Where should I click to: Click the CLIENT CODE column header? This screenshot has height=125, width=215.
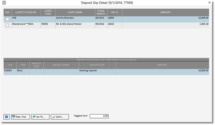pos(48,12)
